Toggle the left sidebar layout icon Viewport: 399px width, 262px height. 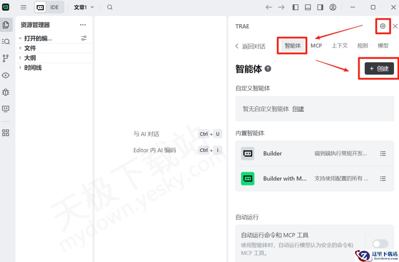coord(295,7)
